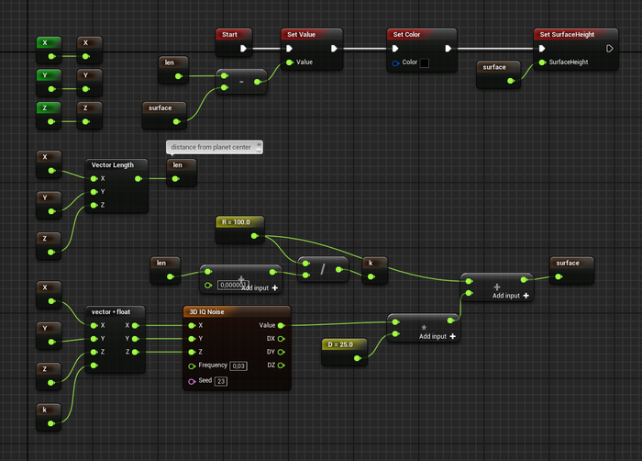Click the X output pin on vector * float

click(136, 326)
